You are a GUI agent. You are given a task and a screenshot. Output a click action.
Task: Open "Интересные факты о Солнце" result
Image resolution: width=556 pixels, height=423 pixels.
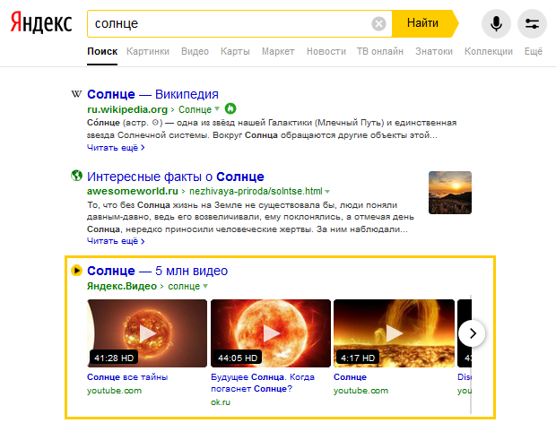[176, 177]
